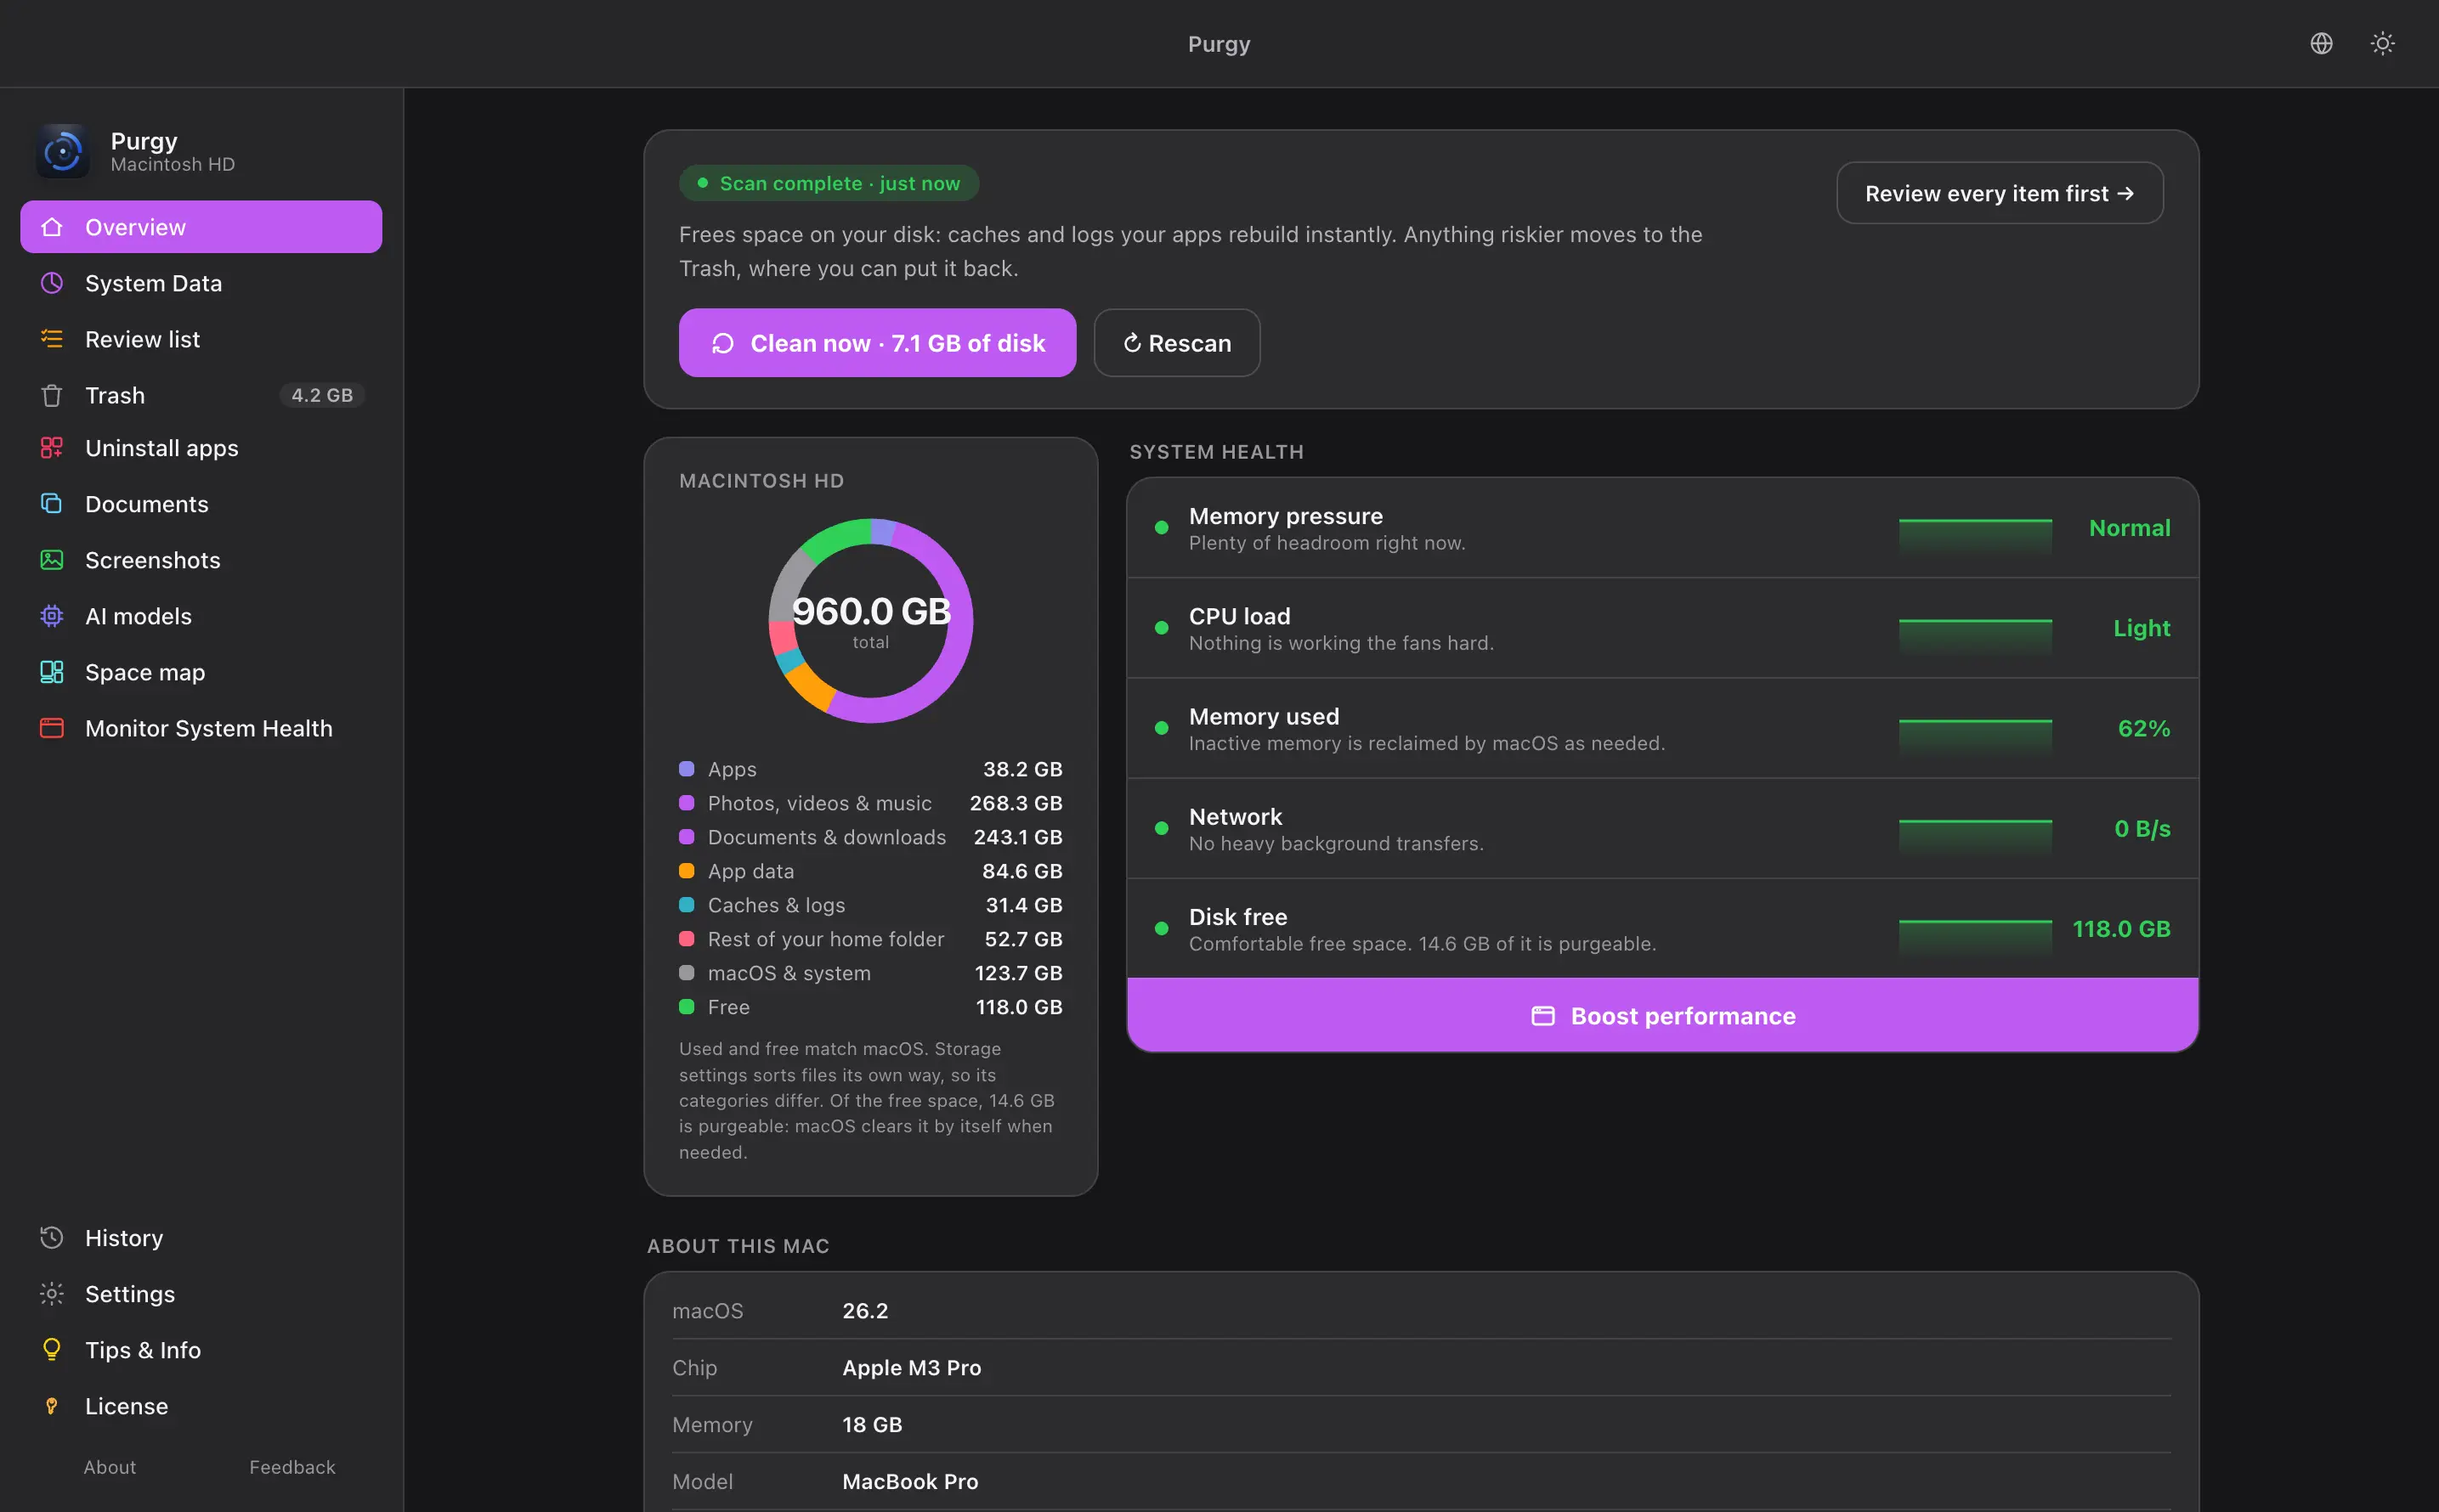Click the Memory pressure row
The width and height of the screenshot is (2439, 1512).
1662,528
